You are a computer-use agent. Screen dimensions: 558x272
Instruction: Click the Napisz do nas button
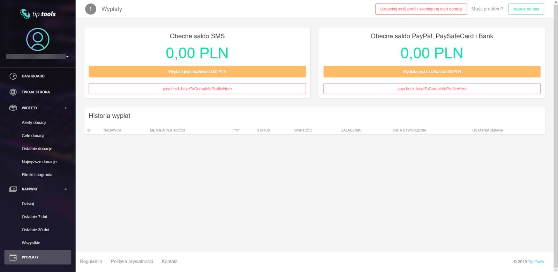point(526,9)
